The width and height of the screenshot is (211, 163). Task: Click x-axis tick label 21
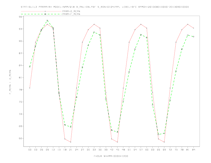click(x=71, y=150)
